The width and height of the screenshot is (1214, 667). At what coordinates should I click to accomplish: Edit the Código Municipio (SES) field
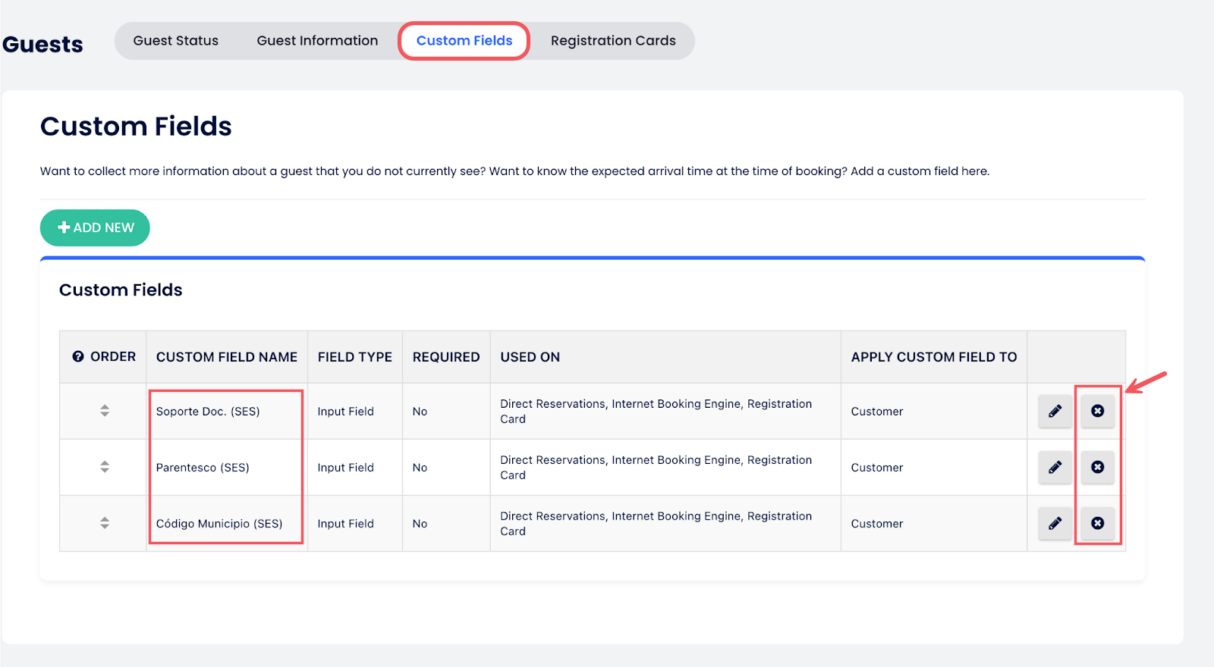1055,523
